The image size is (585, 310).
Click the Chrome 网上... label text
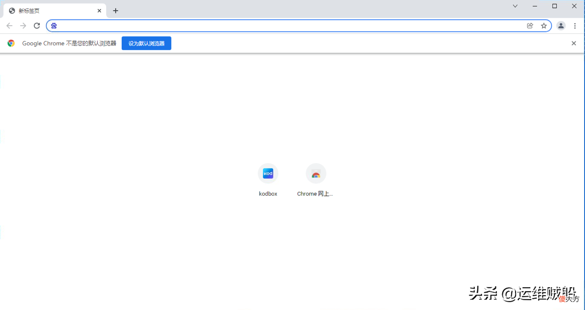point(315,194)
